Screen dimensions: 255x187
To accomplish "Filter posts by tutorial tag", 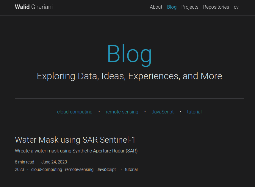I will pos(194,112).
